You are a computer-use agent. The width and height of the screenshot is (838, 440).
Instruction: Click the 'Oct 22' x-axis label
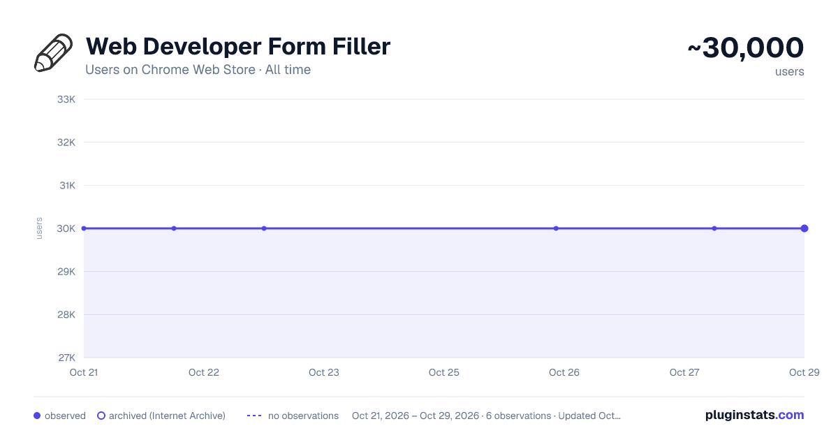click(x=204, y=372)
